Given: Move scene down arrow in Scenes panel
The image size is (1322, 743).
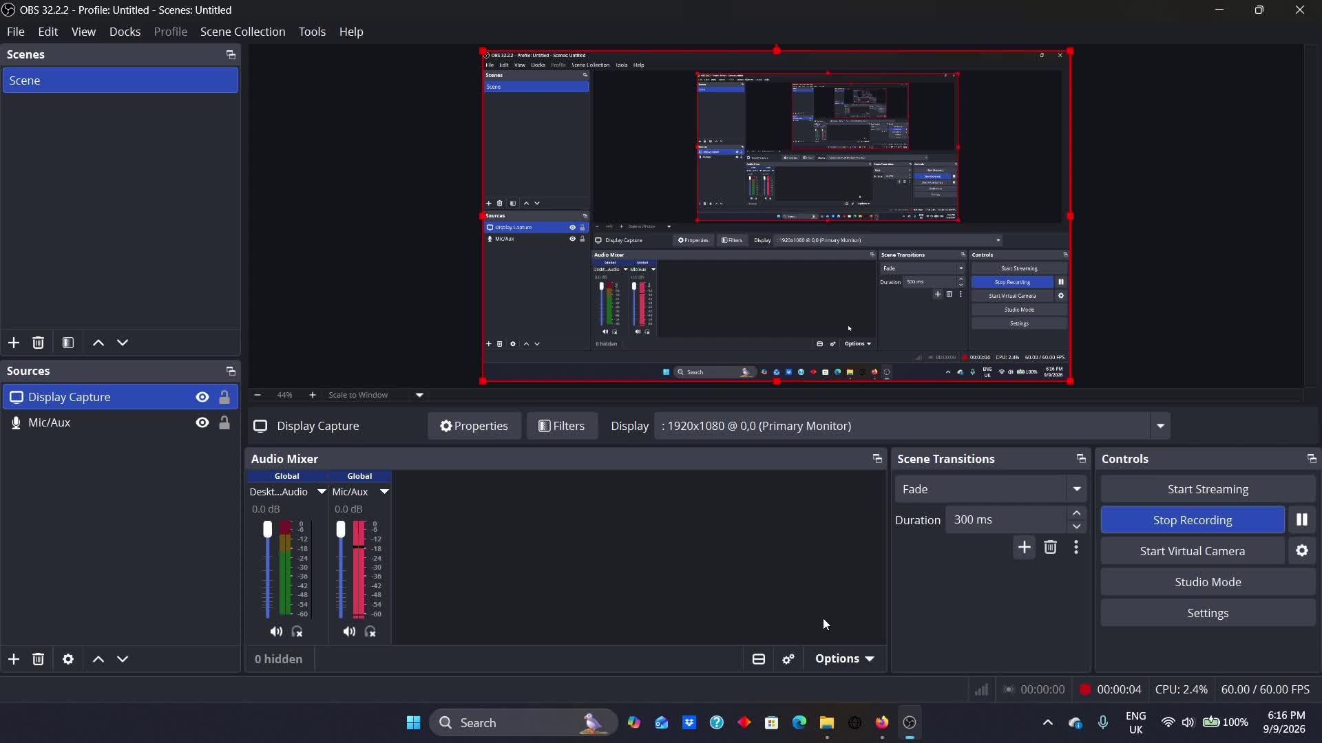Looking at the screenshot, I should [123, 343].
